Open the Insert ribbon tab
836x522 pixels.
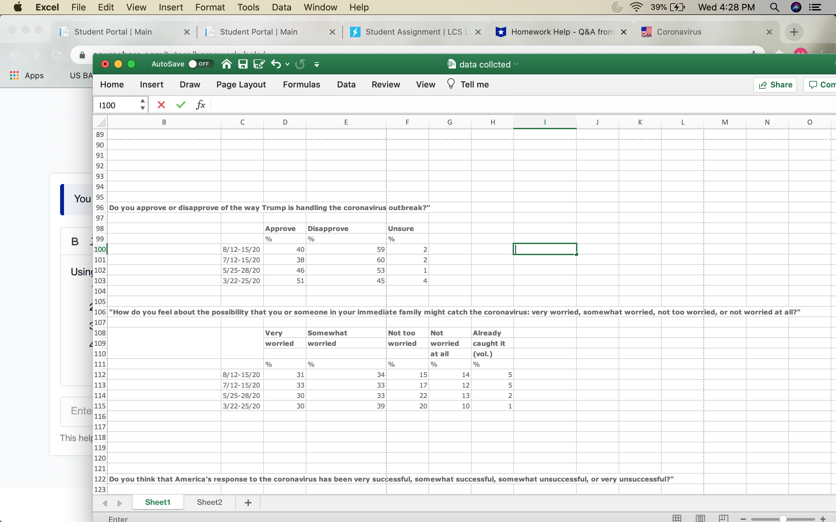click(x=151, y=84)
